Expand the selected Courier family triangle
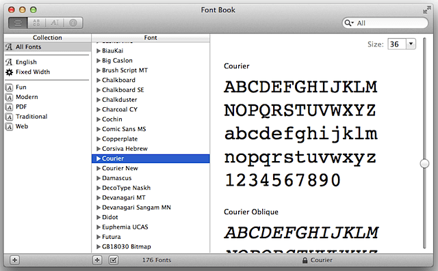Screen dimensions: 438x271 [99, 158]
